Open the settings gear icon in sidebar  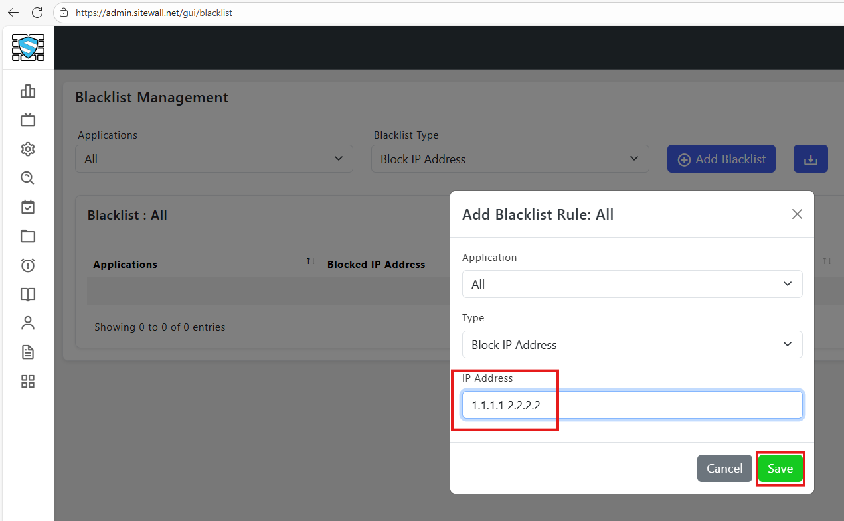coord(27,149)
